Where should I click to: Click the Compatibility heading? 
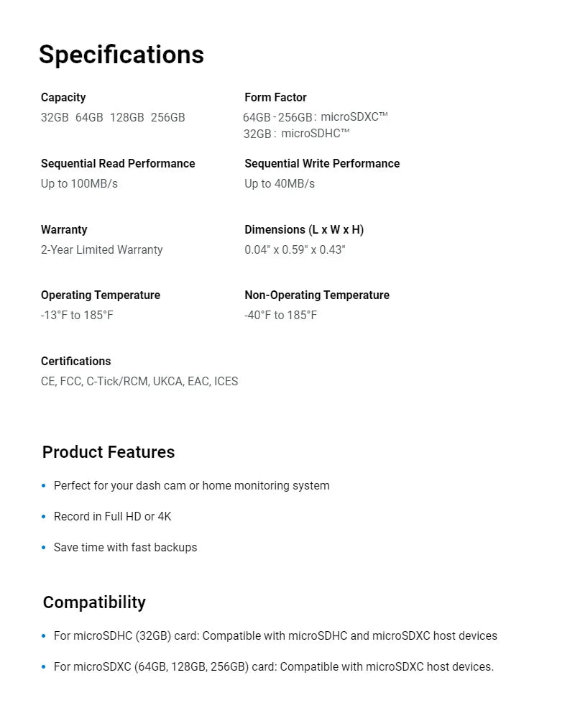[94, 602]
